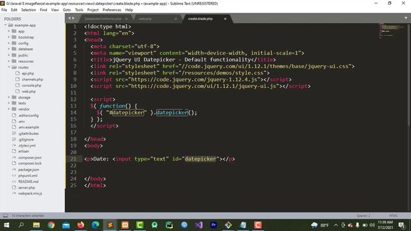Open the tab list dropdown arrow
The height and width of the screenshot is (231, 411).
point(405,18)
